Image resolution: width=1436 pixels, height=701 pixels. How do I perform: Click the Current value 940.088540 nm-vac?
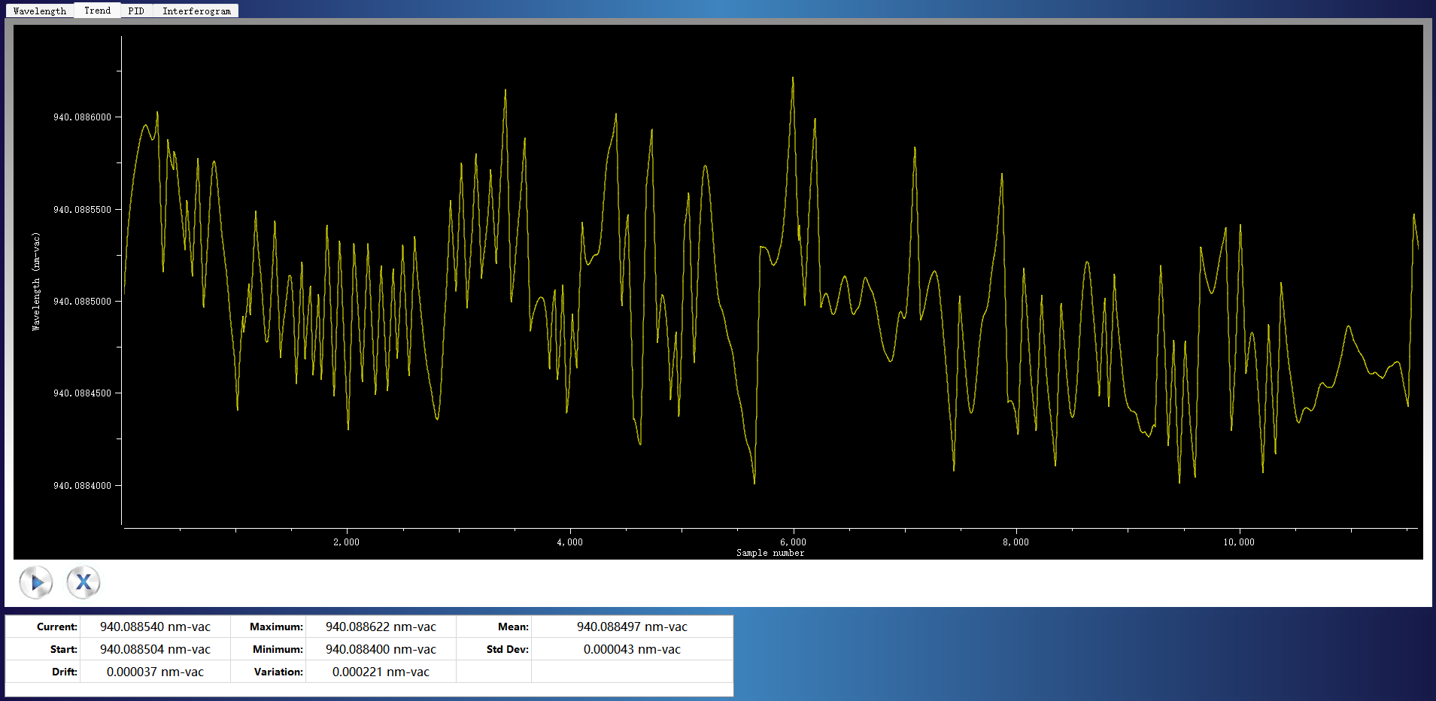click(155, 627)
